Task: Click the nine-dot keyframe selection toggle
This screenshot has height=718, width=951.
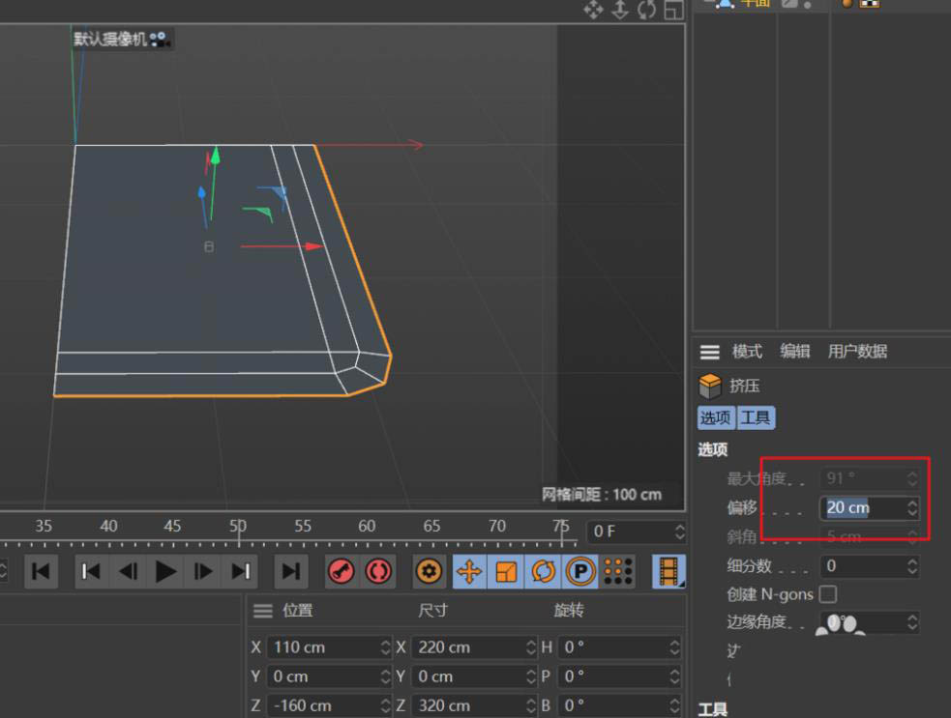Action: (x=616, y=571)
